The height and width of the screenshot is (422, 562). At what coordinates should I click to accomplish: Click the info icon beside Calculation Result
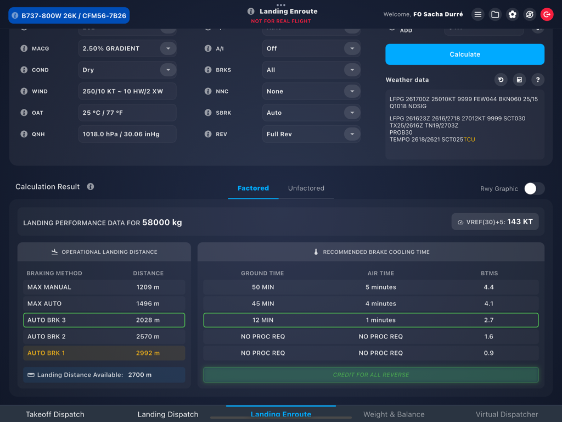pyautogui.click(x=89, y=187)
